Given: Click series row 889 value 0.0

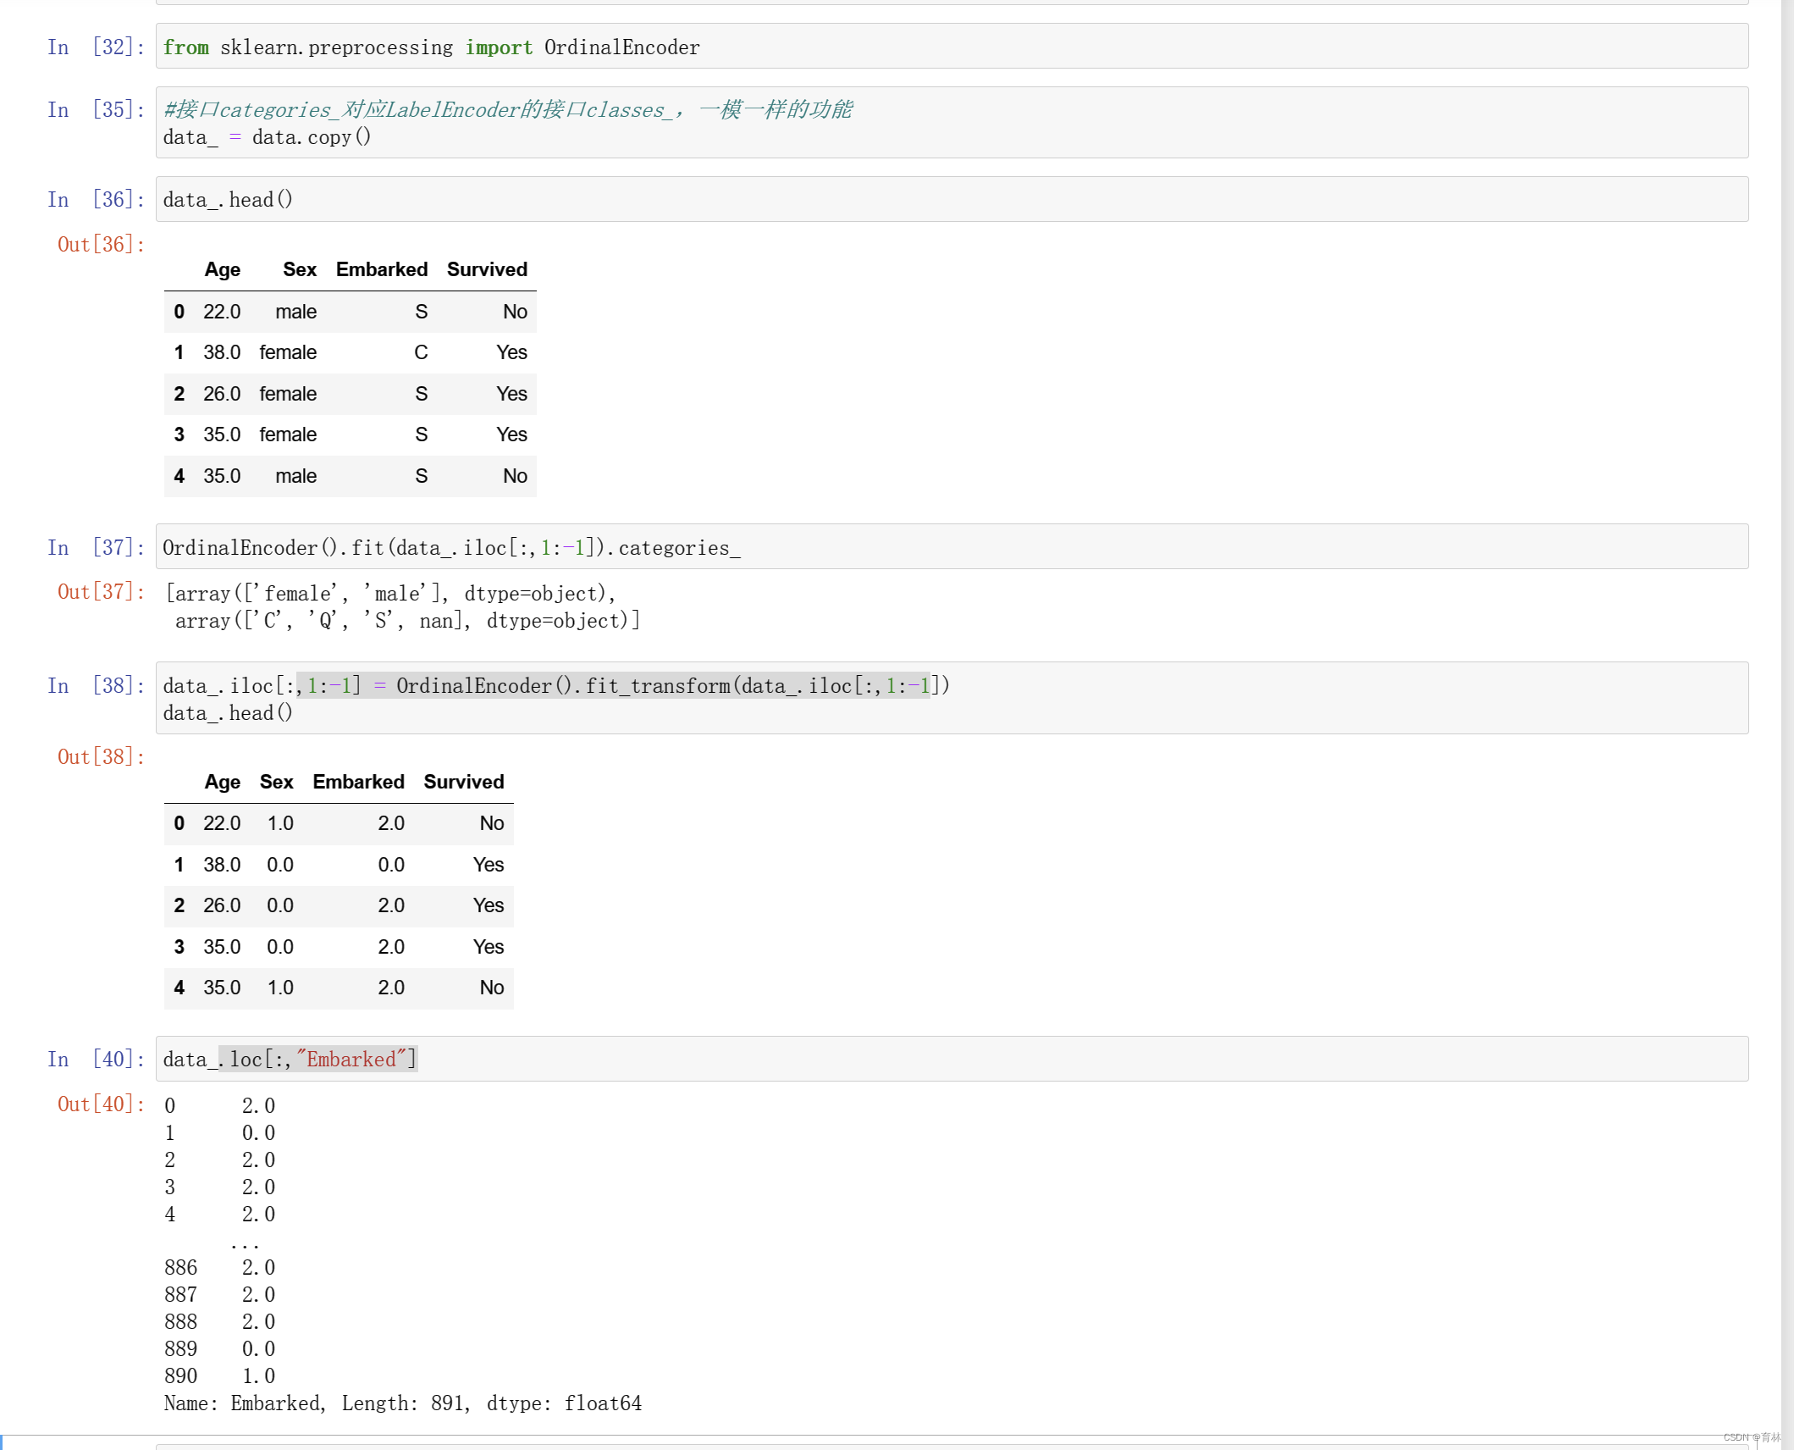Looking at the screenshot, I should [x=258, y=1349].
